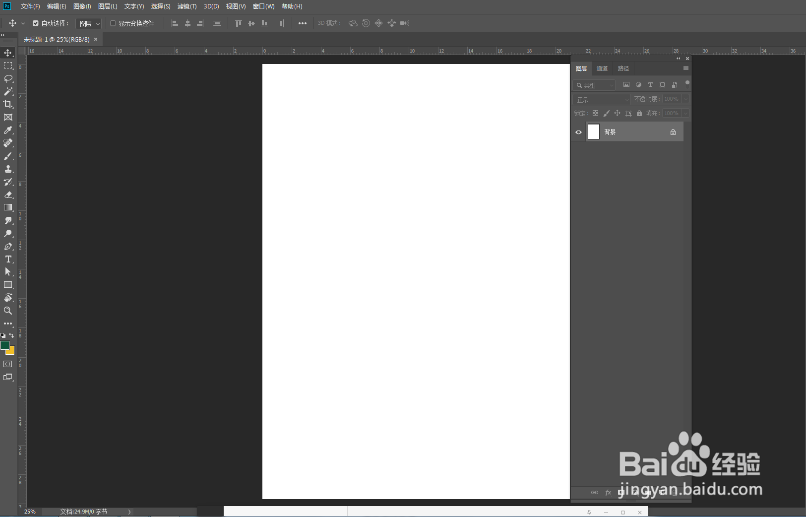
Task: Select the Gradient tool
Action: point(8,207)
